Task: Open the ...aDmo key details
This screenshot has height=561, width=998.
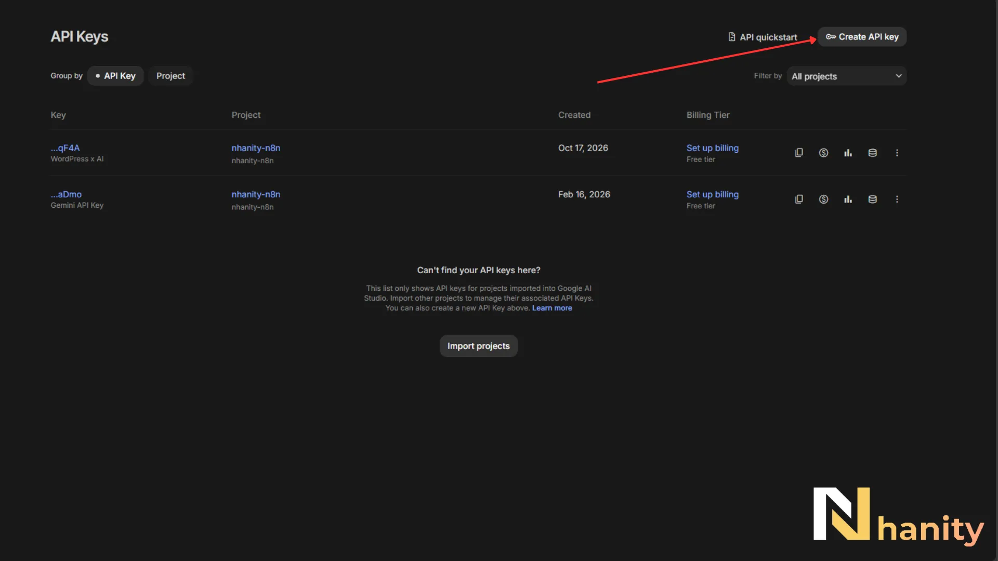Action: pos(66,194)
